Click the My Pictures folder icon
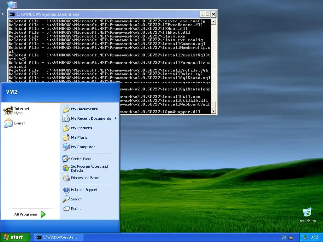Viewport: 323px width, 242px height. click(x=66, y=128)
